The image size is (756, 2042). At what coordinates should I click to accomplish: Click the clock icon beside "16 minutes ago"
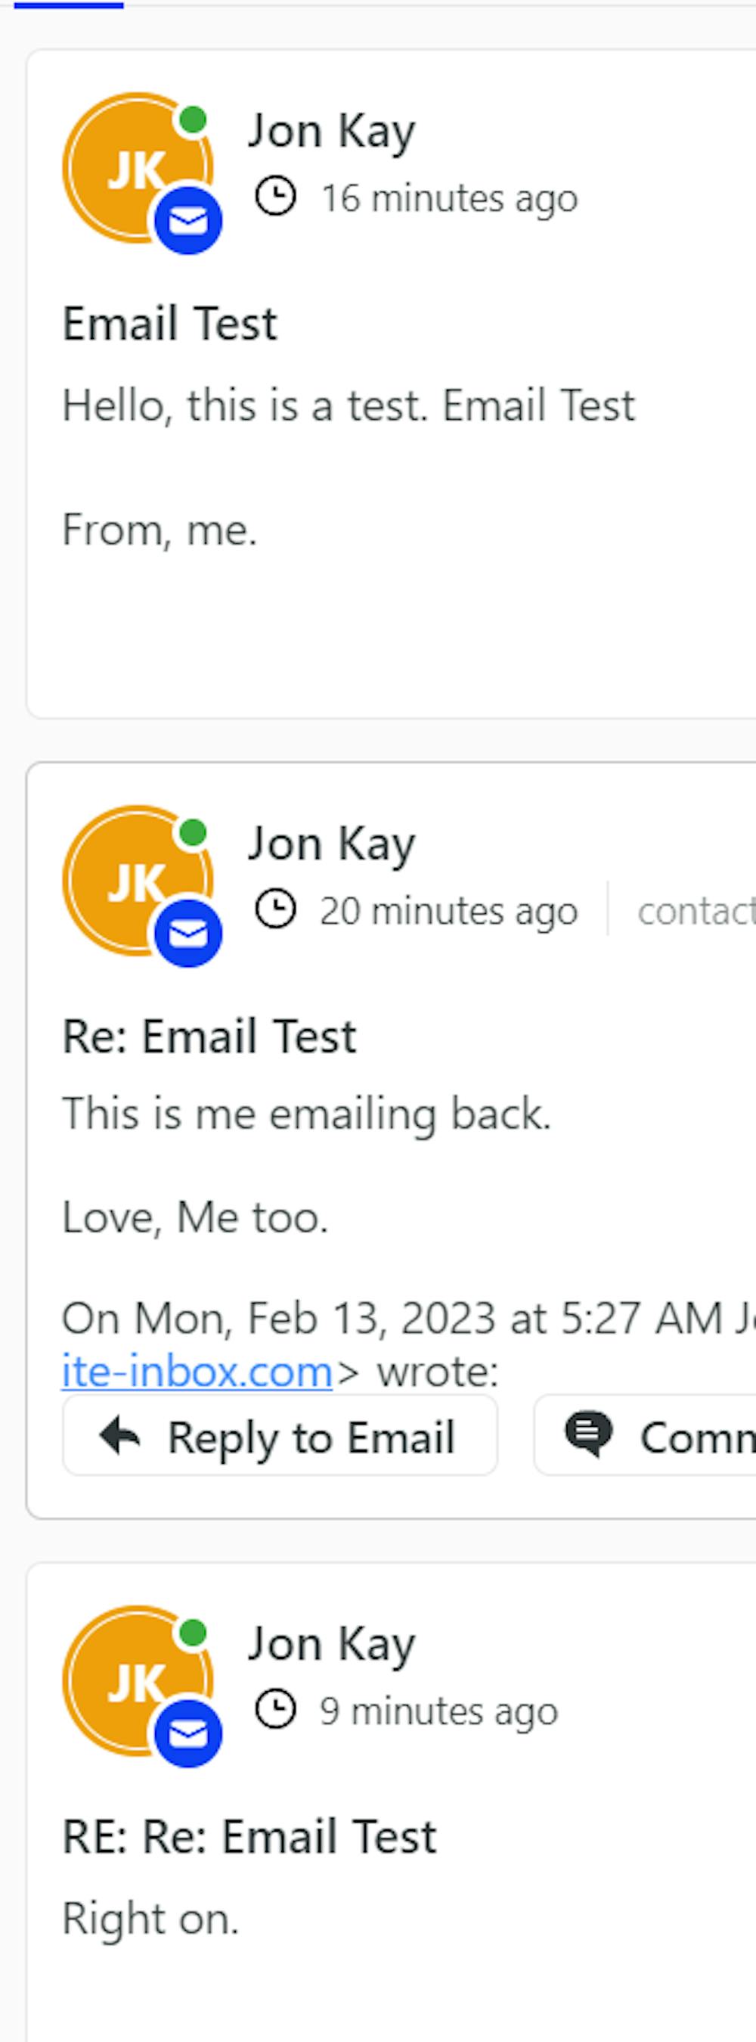point(276,197)
